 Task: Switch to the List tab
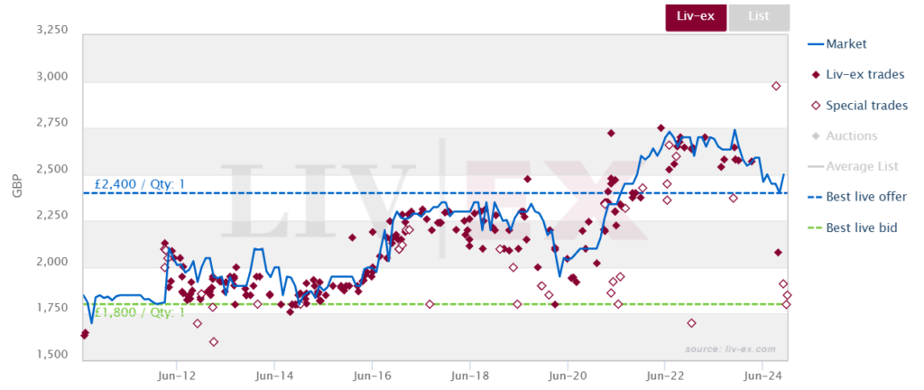point(759,16)
